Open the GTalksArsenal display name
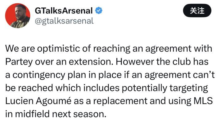Screen dimensions: 221x123 click(64, 11)
